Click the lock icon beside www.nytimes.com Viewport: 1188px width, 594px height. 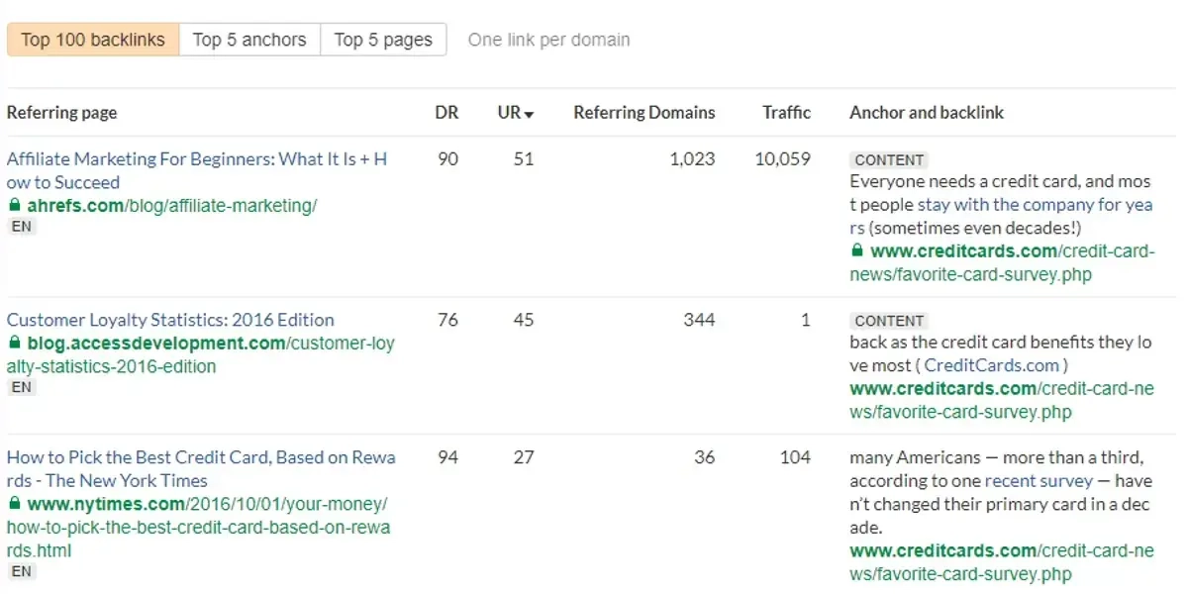click(x=14, y=504)
